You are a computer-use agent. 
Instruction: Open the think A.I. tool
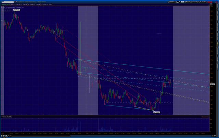tap(172, 2)
